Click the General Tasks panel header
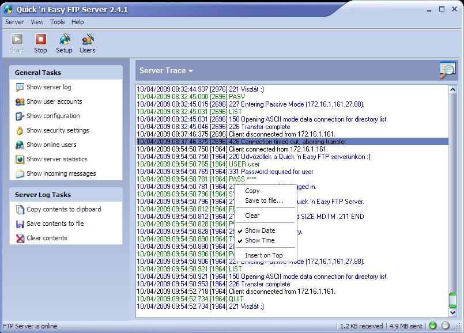 point(66,73)
